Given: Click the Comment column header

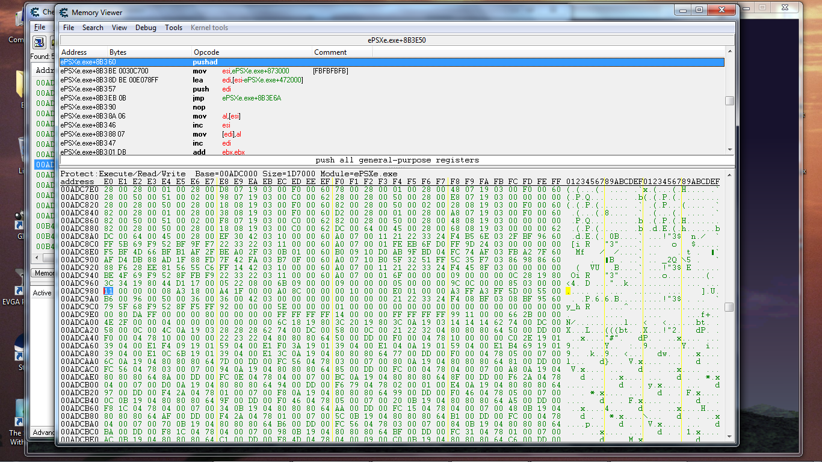Looking at the screenshot, I should pyautogui.click(x=330, y=52).
